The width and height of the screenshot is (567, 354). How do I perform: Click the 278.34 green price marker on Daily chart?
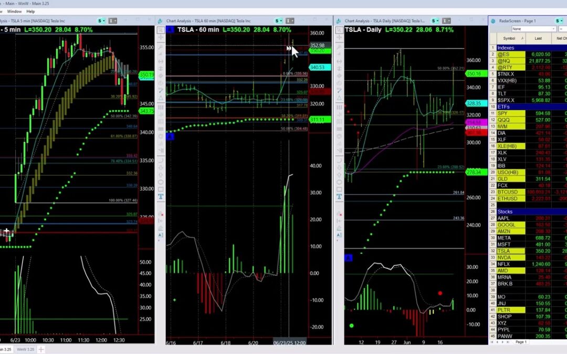476,173
